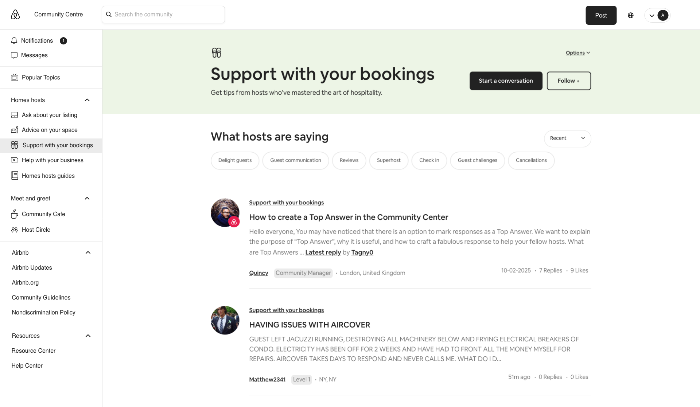This screenshot has height=407, width=700.
Task: Click the Homes hosts guides icon
Action: 15,176
